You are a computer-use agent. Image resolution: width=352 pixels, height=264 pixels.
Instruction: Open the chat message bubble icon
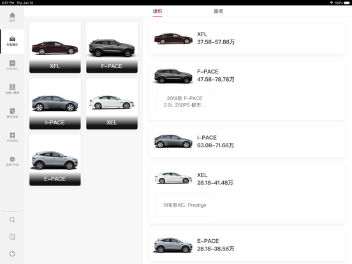click(12, 237)
